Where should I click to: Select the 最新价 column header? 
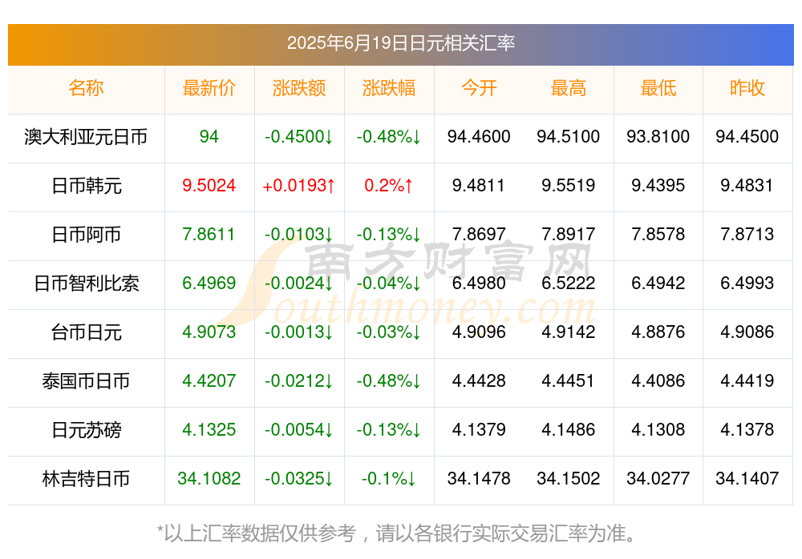pyautogui.click(x=209, y=88)
